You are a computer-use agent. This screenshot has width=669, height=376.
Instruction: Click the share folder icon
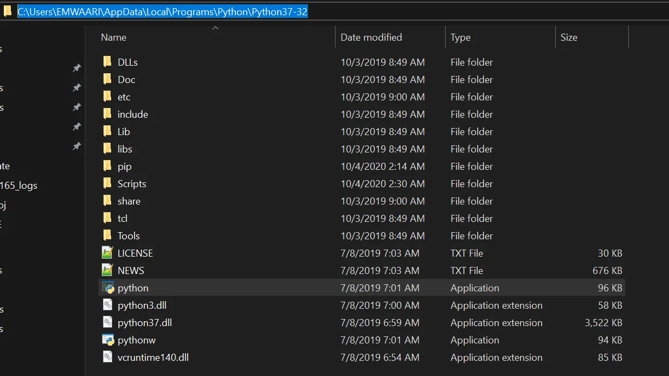(107, 201)
